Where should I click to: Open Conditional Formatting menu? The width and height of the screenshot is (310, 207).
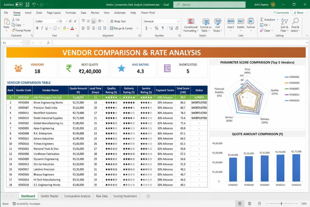click(x=191, y=25)
